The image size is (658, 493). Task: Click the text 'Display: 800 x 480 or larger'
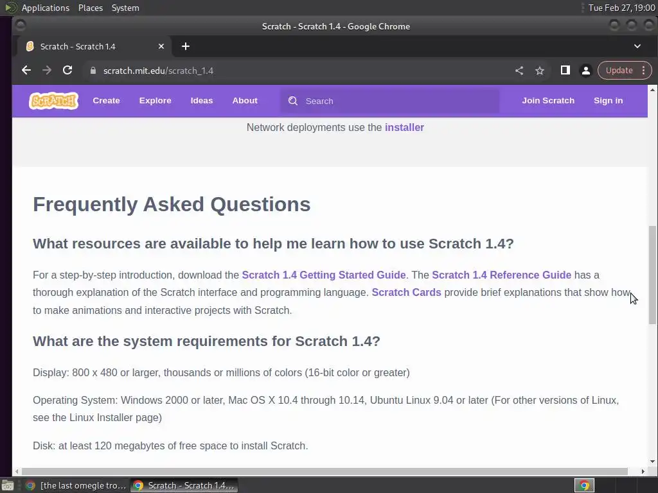tap(96, 373)
